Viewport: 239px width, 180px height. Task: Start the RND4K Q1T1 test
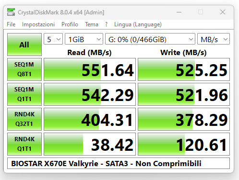tap(24, 144)
